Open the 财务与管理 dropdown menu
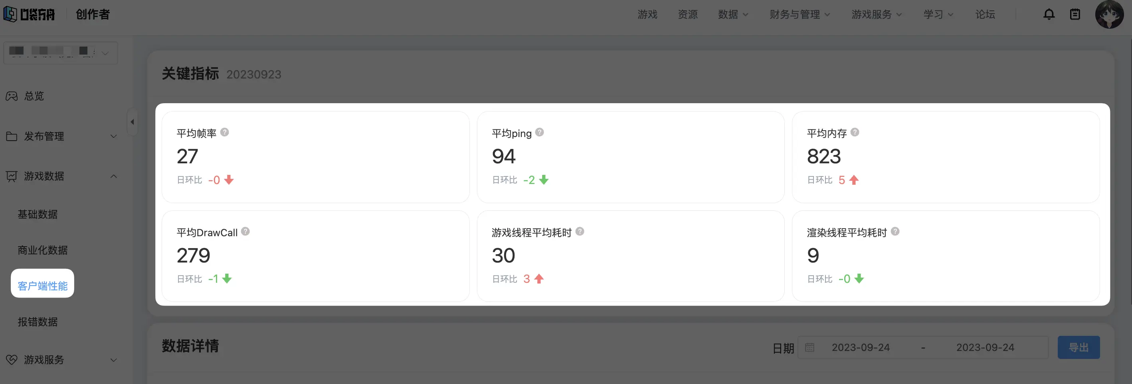Viewport: 1132px width, 384px height. (x=800, y=14)
